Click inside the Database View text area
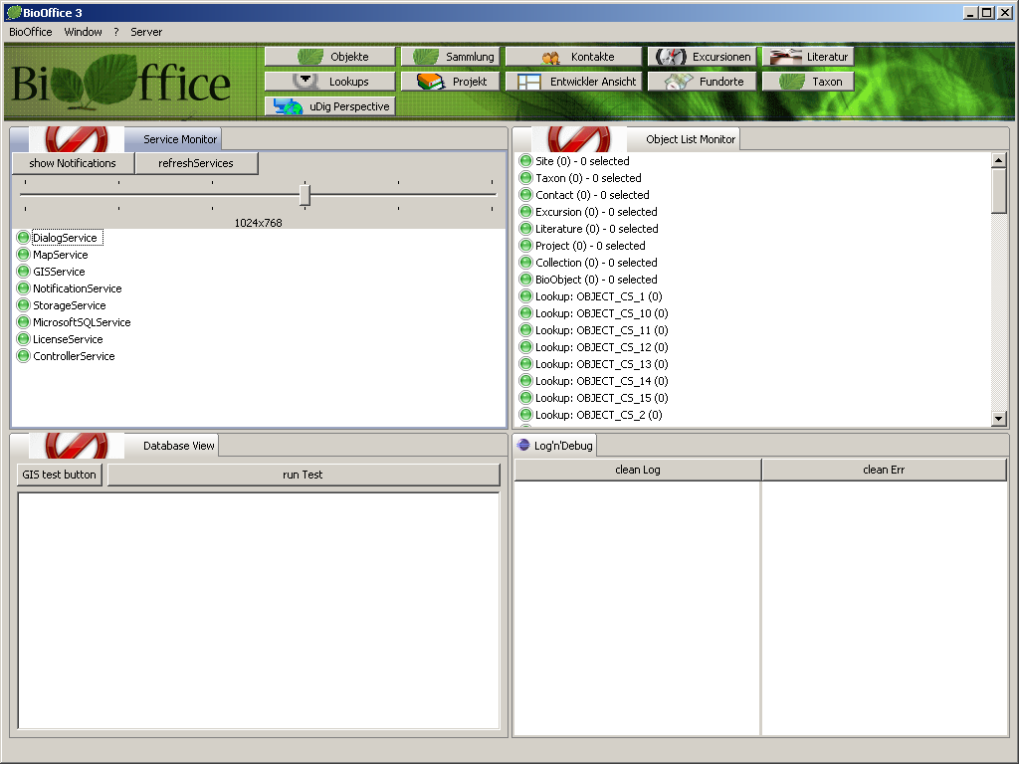The image size is (1019, 764). (x=259, y=611)
